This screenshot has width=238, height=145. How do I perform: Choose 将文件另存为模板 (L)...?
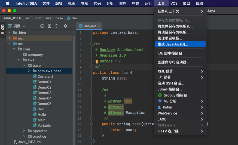pos(180,26)
